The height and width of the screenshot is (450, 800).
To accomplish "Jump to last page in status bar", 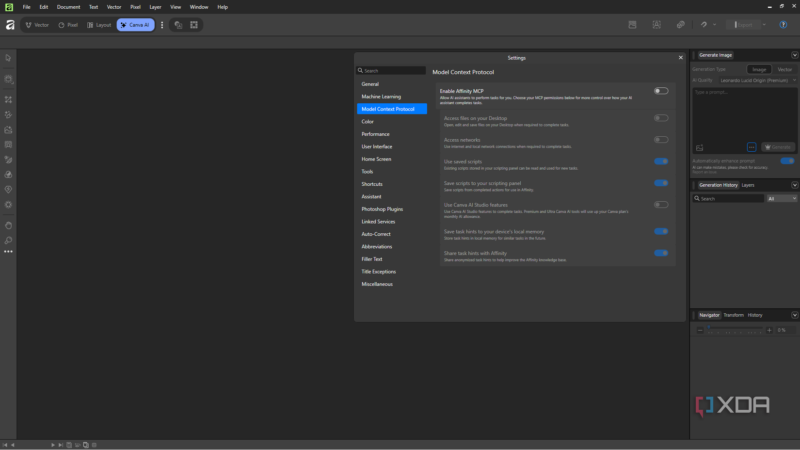I will (x=61, y=445).
